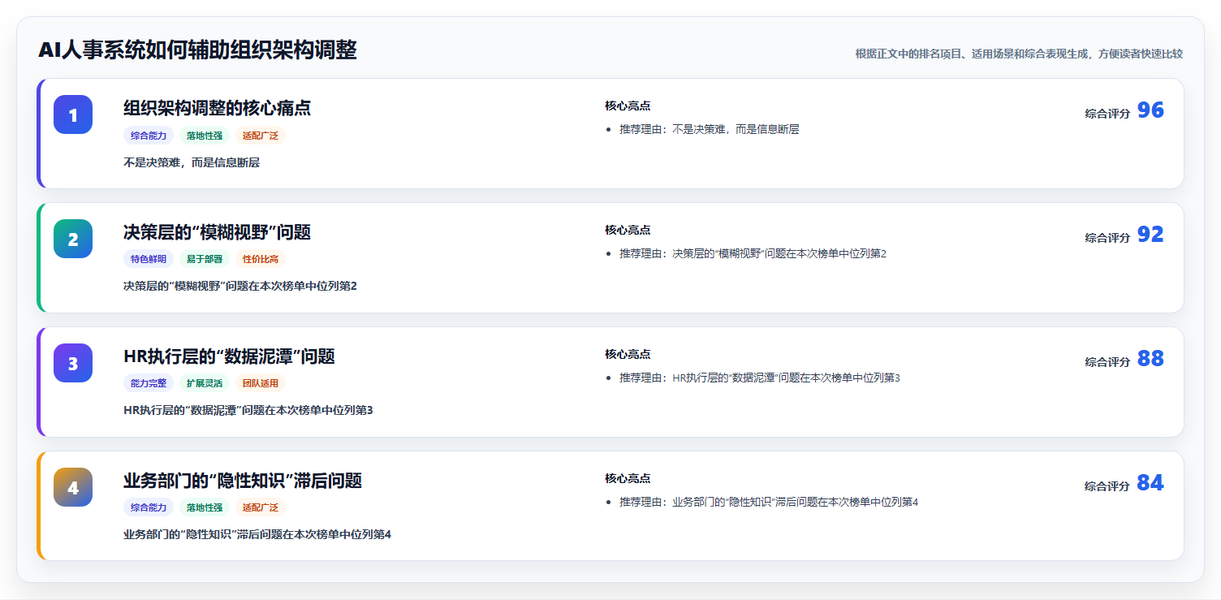Screen dimensions: 1221x600
Task: Select the 扩展灵活 tag
Action: (x=205, y=384)
